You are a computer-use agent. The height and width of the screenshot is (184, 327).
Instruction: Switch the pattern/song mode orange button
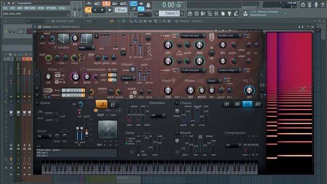pos(88,10)
